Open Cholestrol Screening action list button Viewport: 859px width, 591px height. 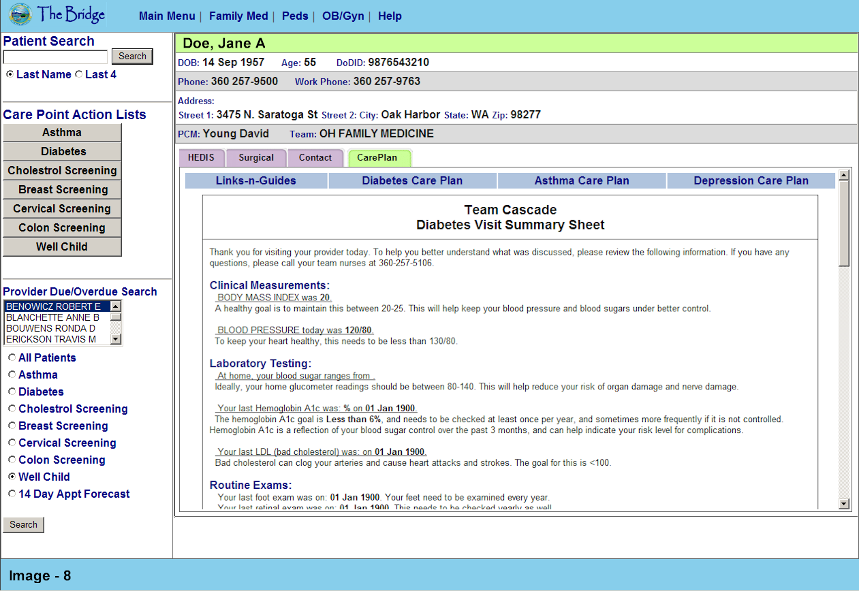tap(62, 171)
